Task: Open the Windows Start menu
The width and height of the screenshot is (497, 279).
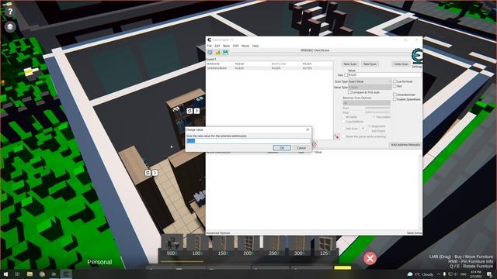Action: 5,274
